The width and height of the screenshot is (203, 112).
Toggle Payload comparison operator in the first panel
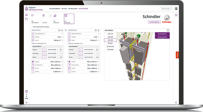[44, 50]
